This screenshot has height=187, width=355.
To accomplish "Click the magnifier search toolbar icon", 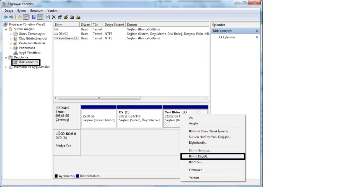I will [72, 17].
